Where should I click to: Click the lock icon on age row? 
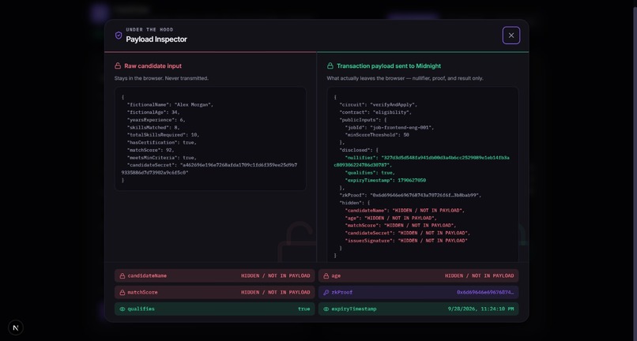click(326, 275)
